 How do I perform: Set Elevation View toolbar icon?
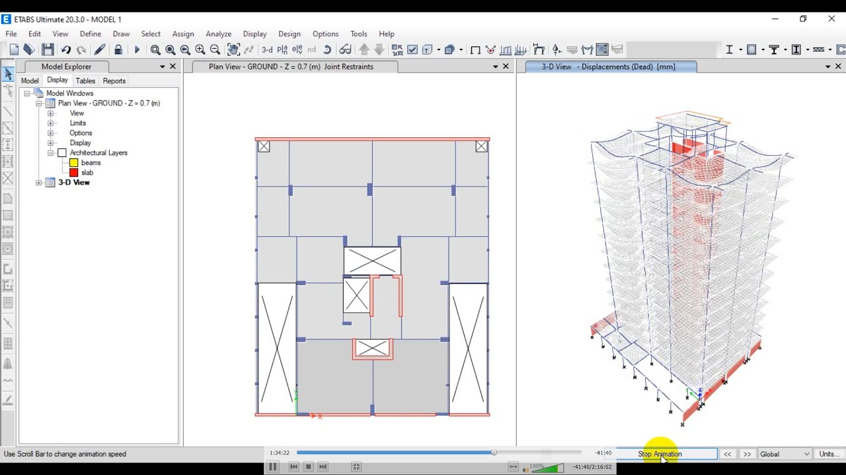coord(297,49)
